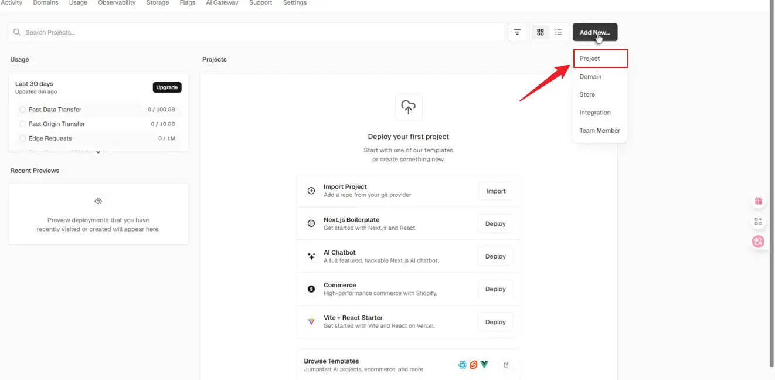Open the Observability tab
Viewport: 775px width, 380px height.
117,3
